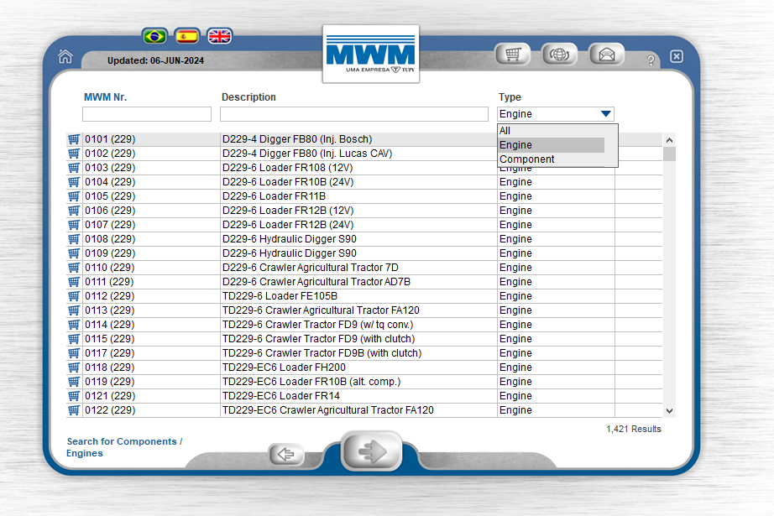Click Updated: 06-JUN-2024 label
This screenshot has height=516, width=774.
(155, 60)
